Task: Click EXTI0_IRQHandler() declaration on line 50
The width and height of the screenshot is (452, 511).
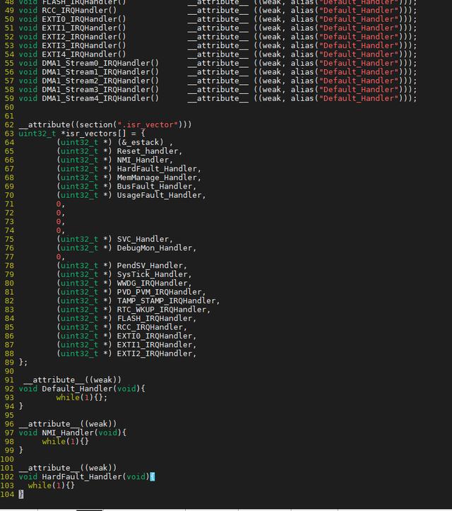Action: [x=84, y=19]
